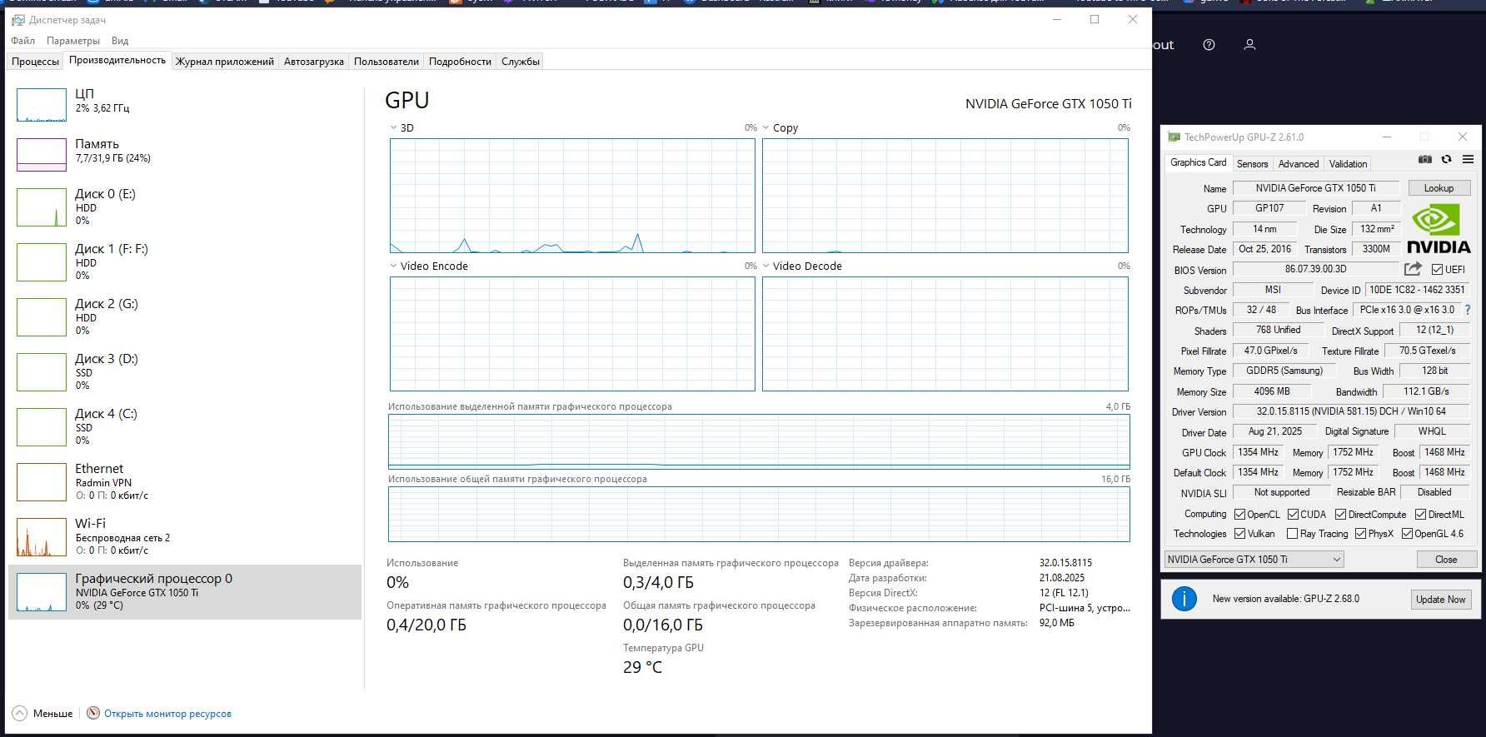The image size is (1486, 737).
Task: Toggle the DirectCompute checkbox
Action: point(1340,515)
